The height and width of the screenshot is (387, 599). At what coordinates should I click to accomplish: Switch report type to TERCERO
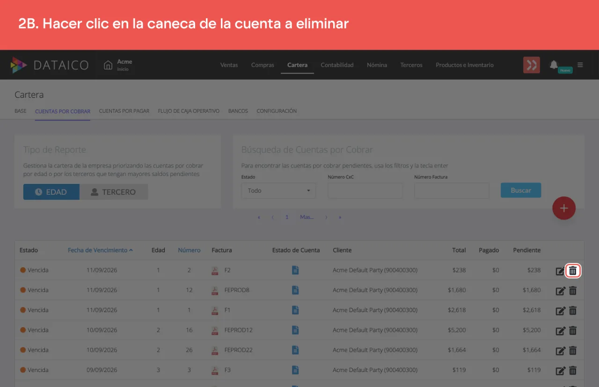coord(114,192)
